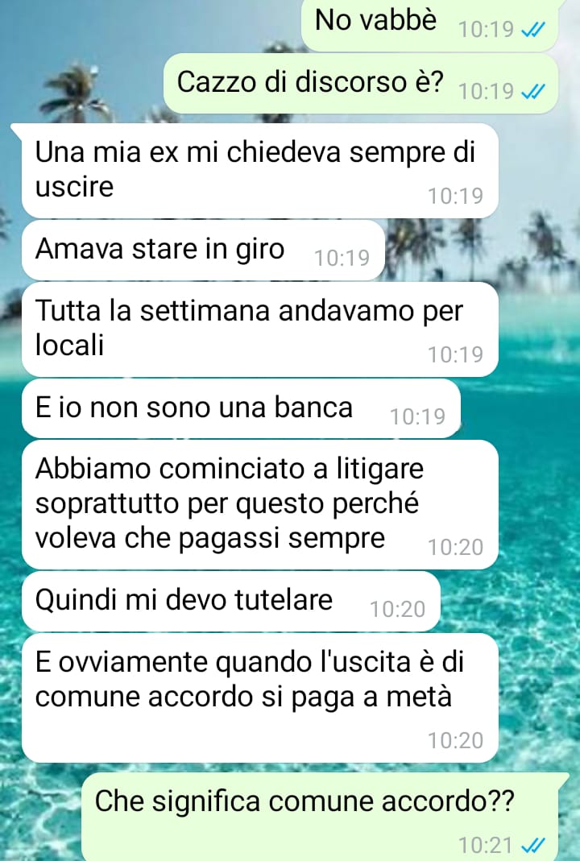The width and height of the screenshot is (580, 861).
Task: Tap the double check next to "No vabbè"
Action: pyautogui.click(x=532, y=30)
